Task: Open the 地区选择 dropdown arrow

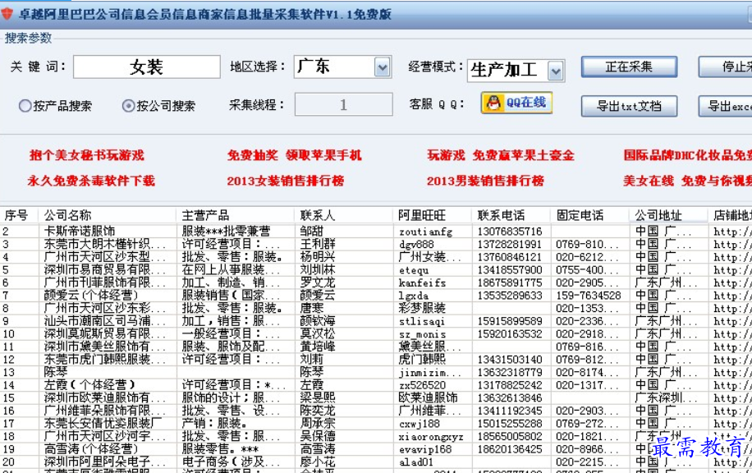Action: [x=383, y=67]
